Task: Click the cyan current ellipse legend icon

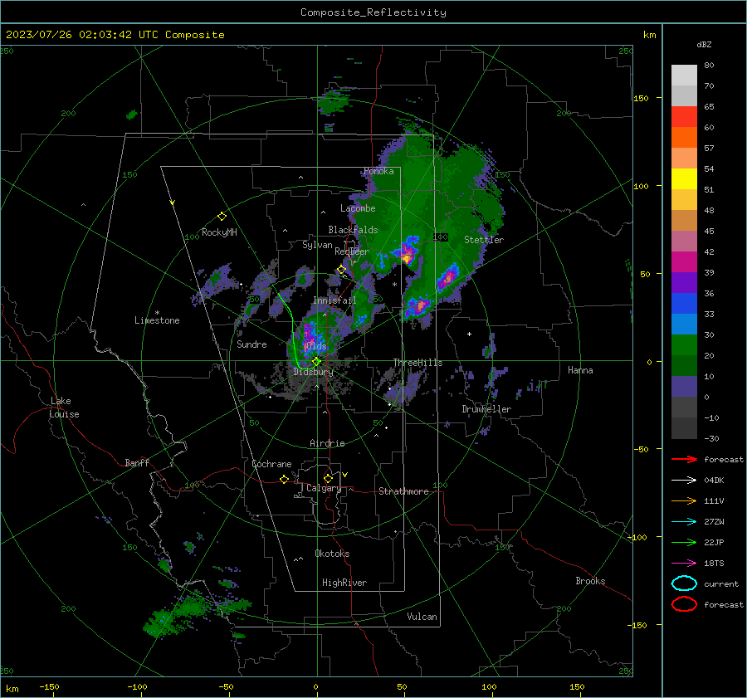Action: coord(684,583)
